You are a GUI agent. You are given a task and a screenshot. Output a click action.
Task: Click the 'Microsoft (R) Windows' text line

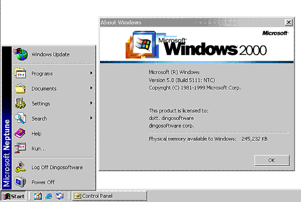tap(174, 72)
